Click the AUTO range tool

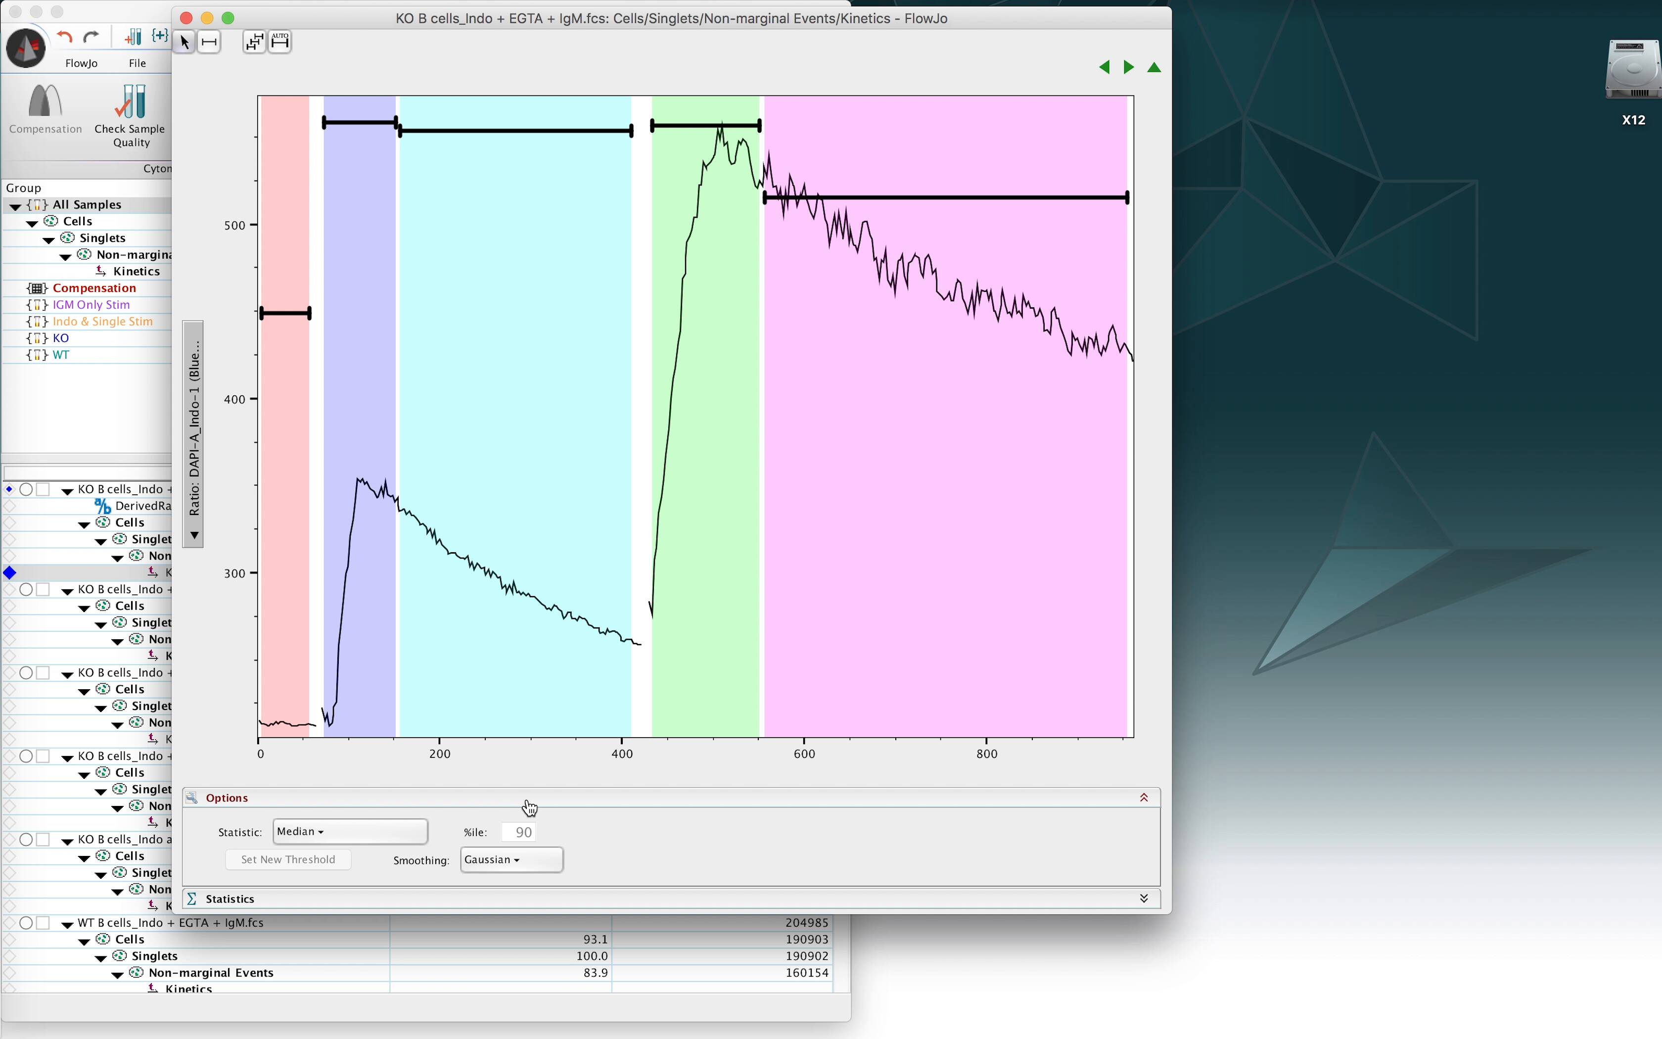[280, 42]
